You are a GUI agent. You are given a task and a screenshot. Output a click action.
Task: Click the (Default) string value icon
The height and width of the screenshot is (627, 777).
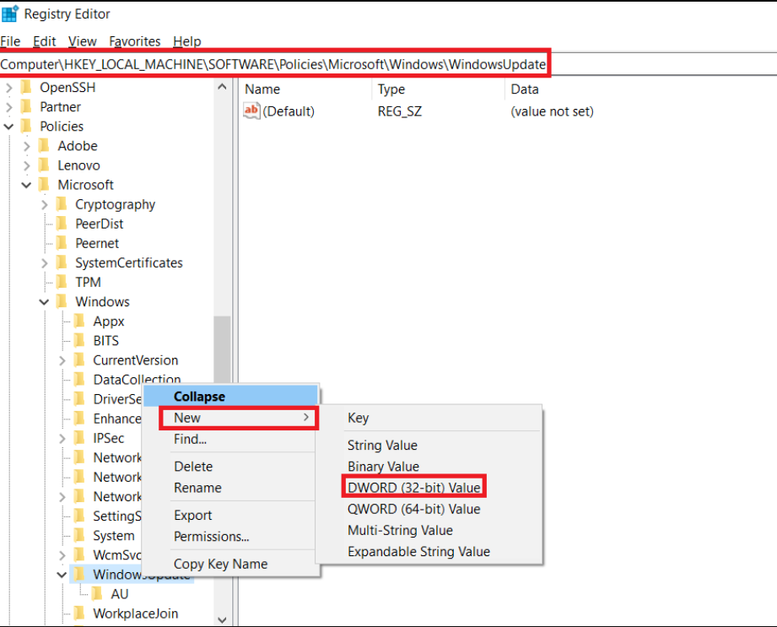point(249,111)
